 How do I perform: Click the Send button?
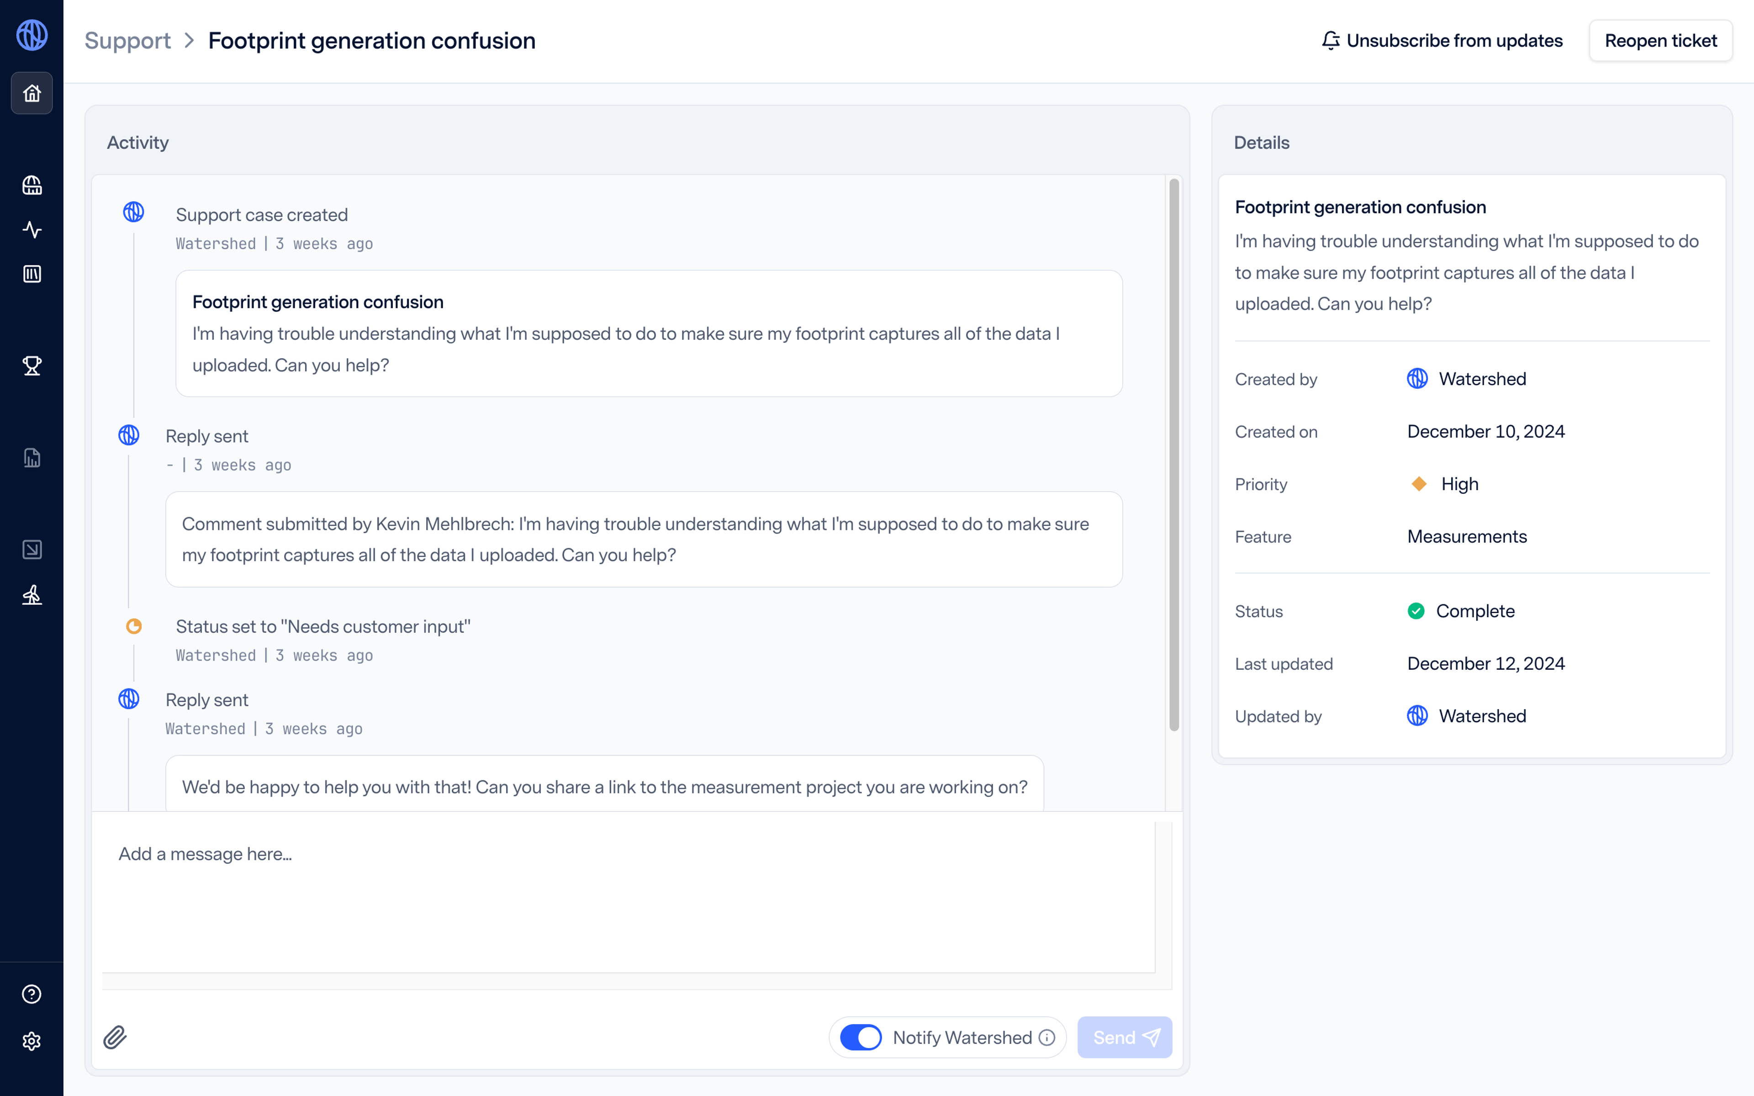(x=1125, y=1037)
